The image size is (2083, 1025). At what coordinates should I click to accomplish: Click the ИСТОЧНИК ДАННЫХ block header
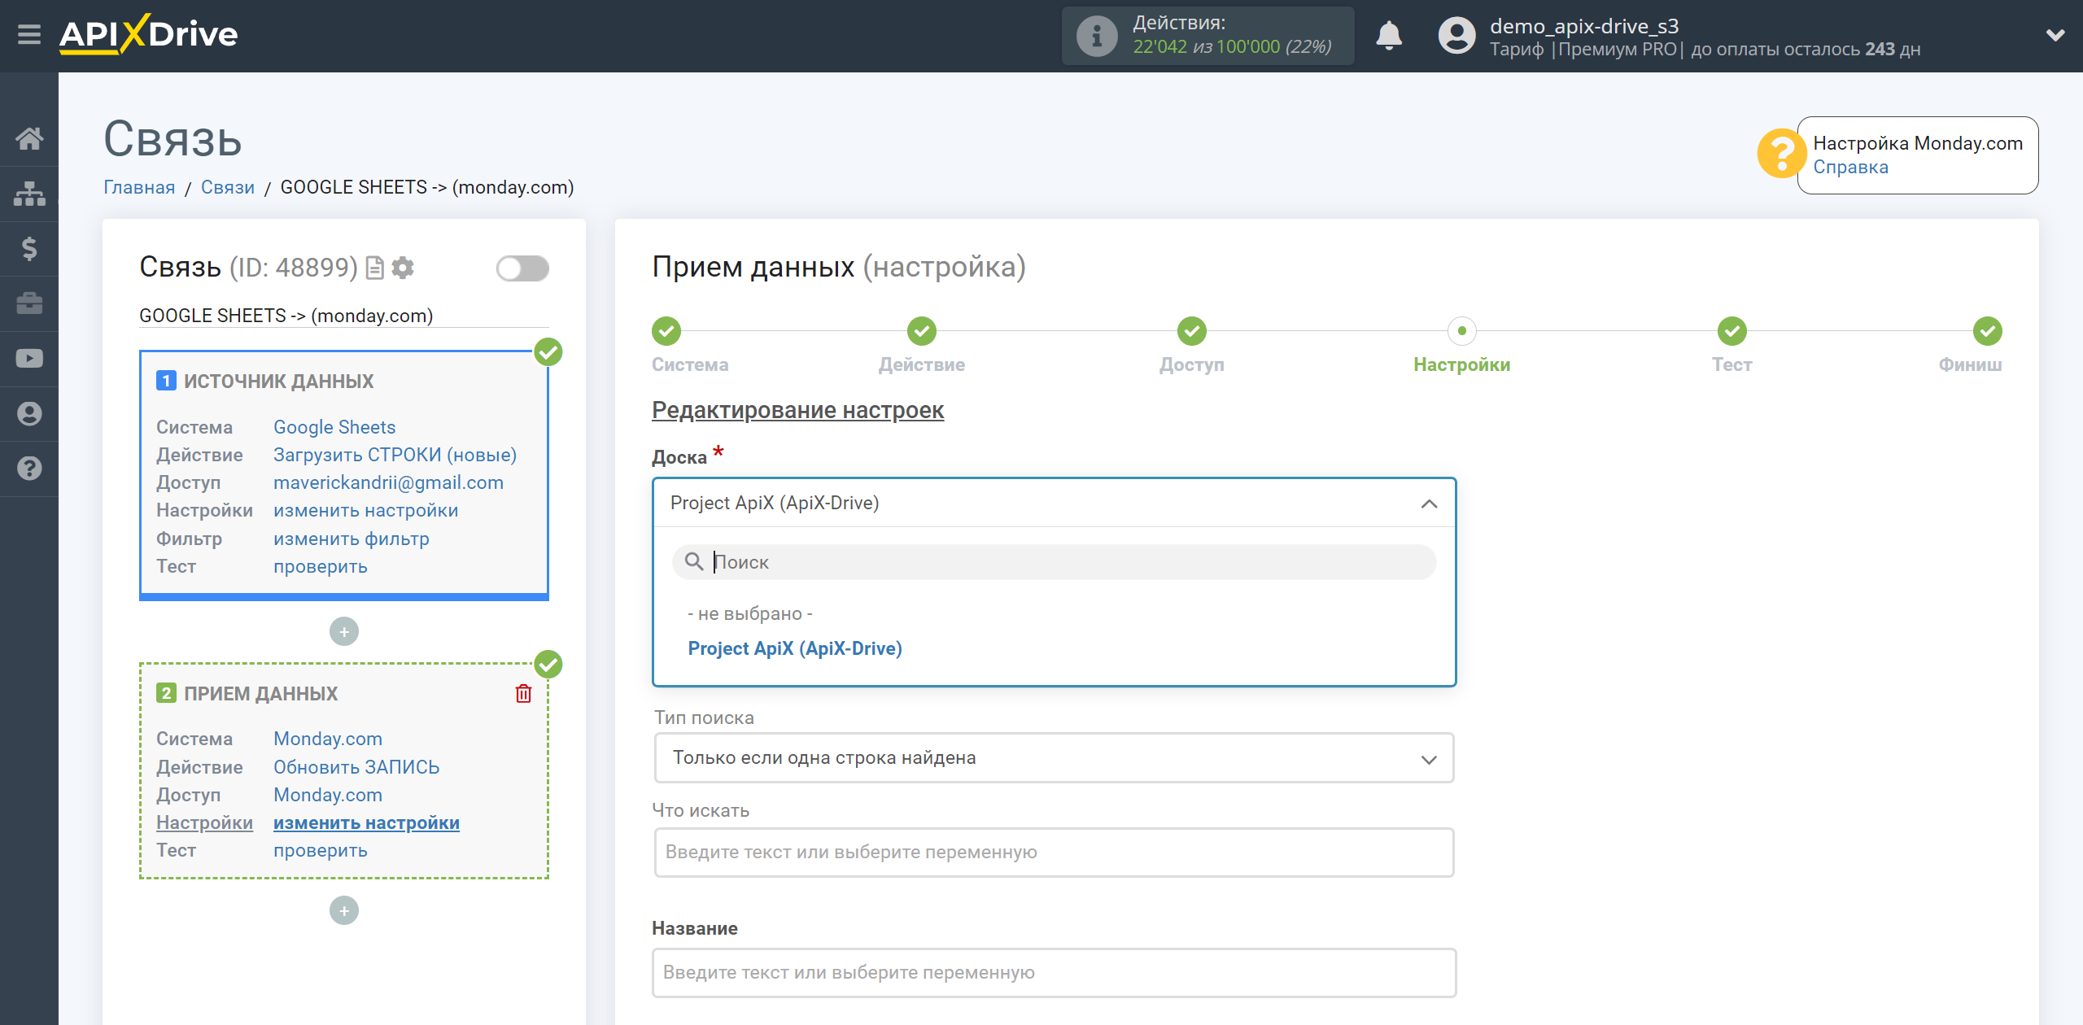(x=278, y=381)
